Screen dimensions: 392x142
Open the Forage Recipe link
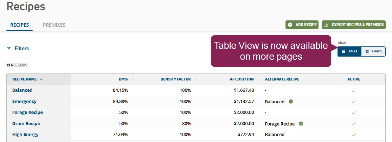27,112
